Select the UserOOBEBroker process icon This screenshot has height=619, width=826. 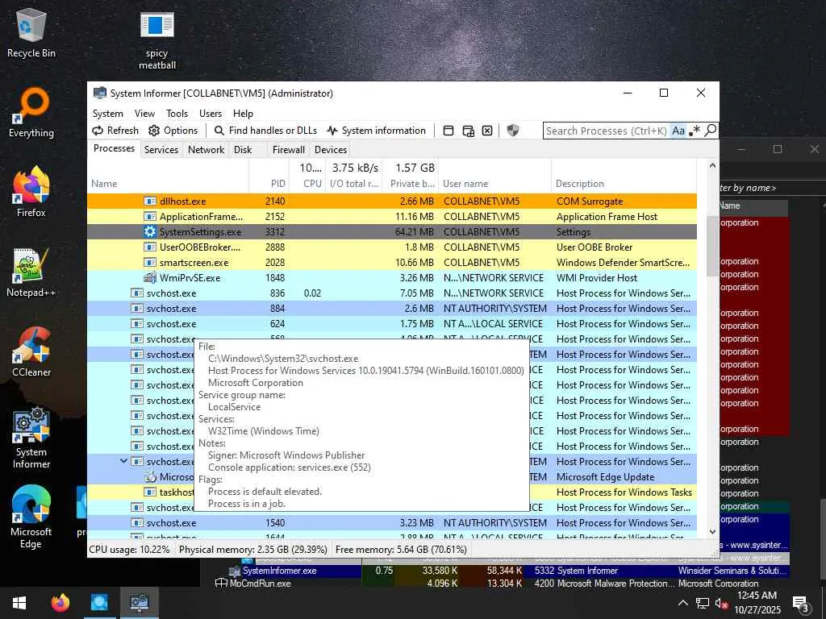(150, 247)
